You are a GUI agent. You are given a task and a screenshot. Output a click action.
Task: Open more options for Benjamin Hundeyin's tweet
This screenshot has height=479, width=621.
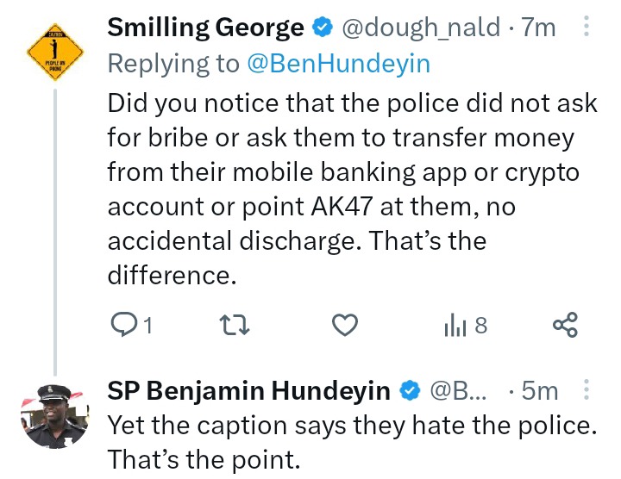[x=586, y=391]
